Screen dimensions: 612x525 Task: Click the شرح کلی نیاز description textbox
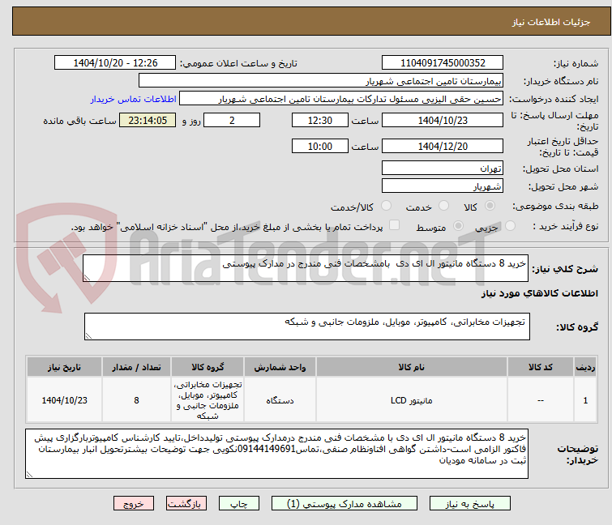306,268
